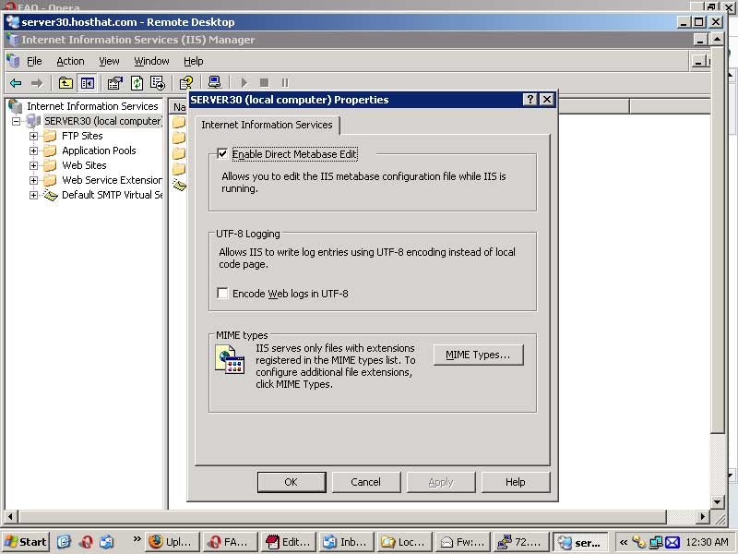Image resolution: width=738 pixels, height=554 pixels.
Task: Click the Up one level folder icon
Action: pyautogui.click(x=65, y=83)
